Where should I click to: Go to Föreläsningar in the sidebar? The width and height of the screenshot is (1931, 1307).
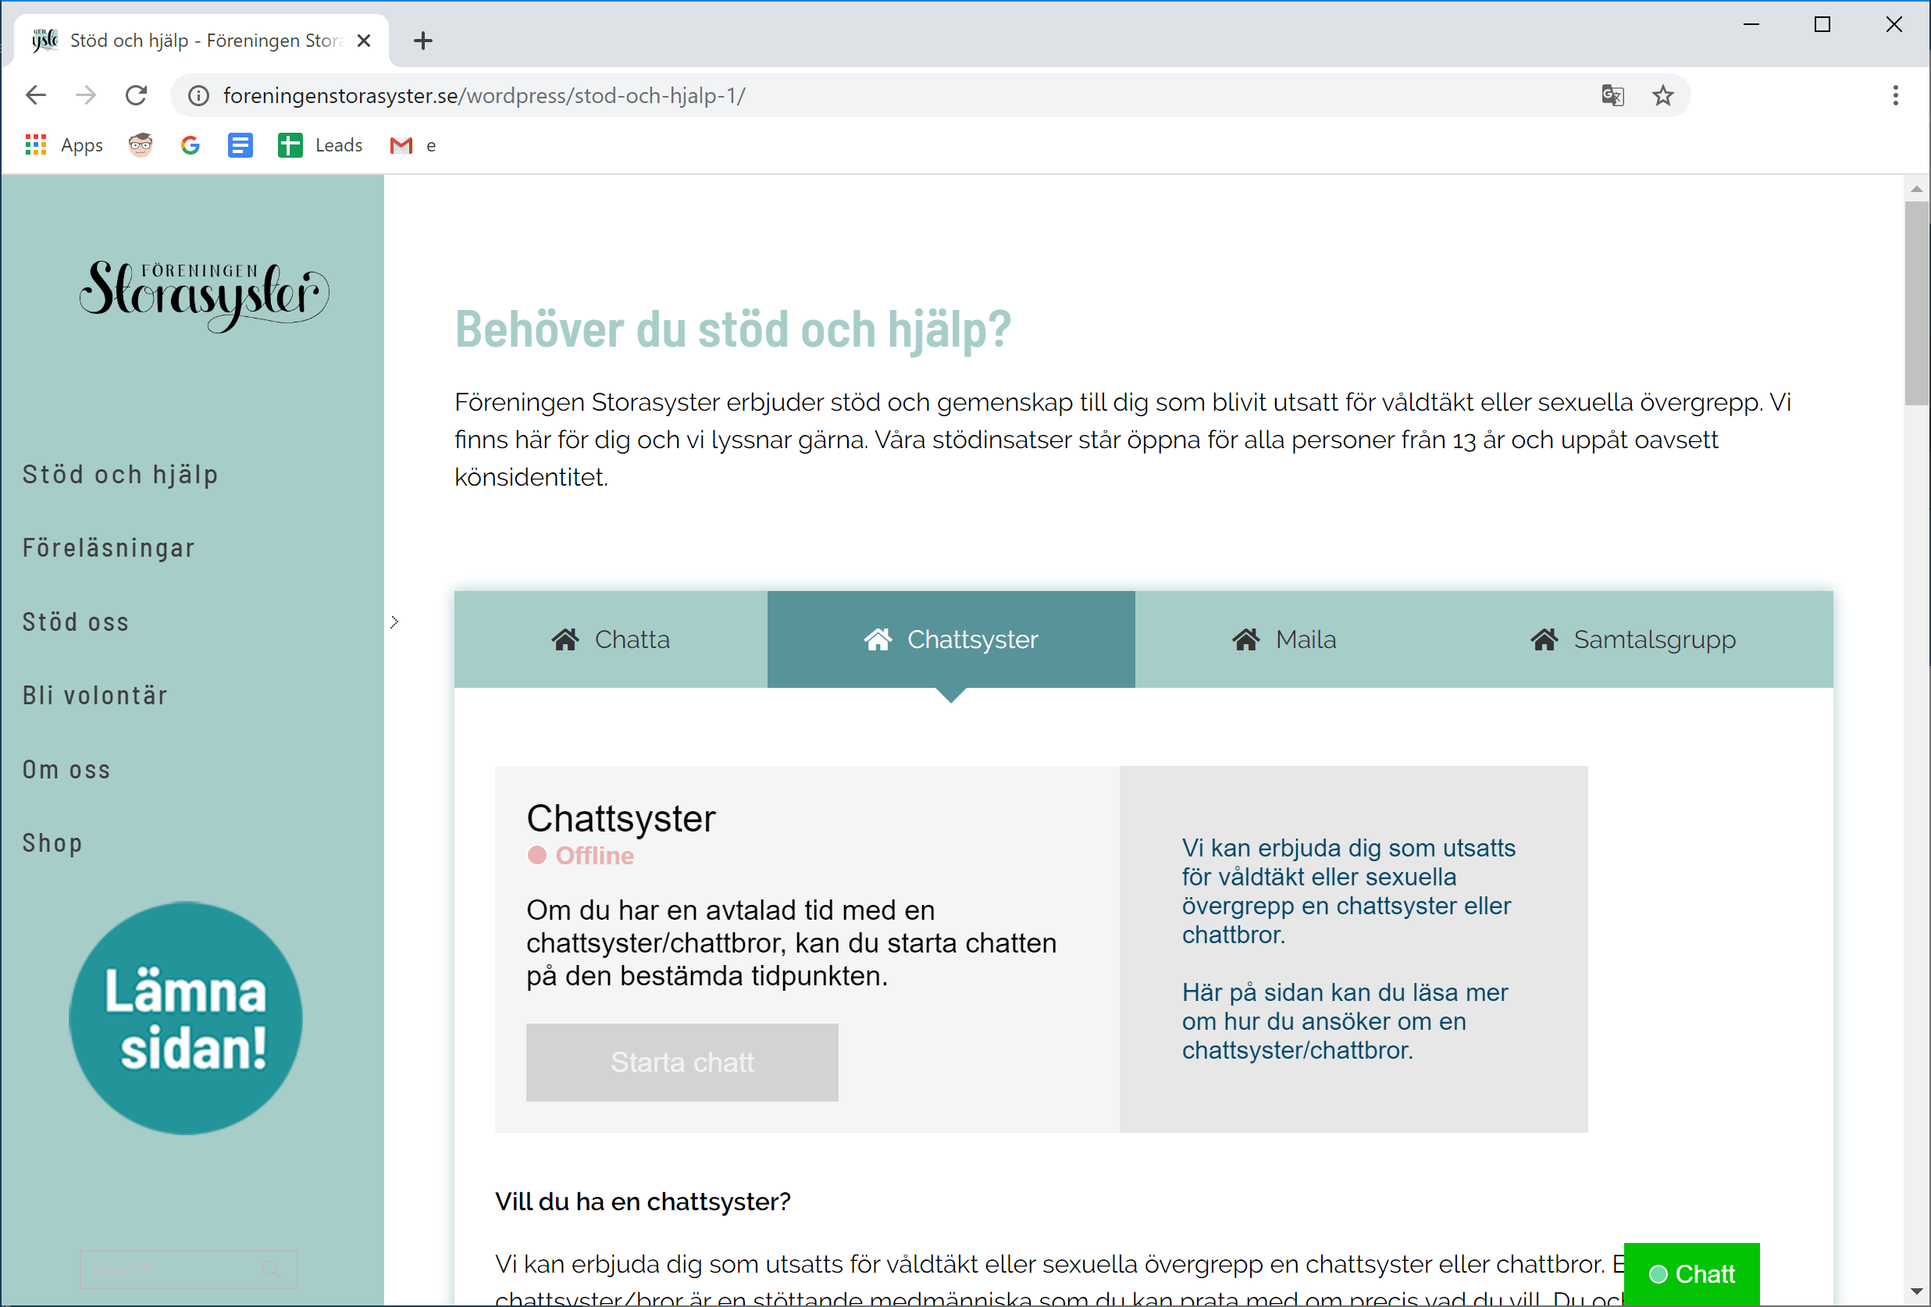109,548
